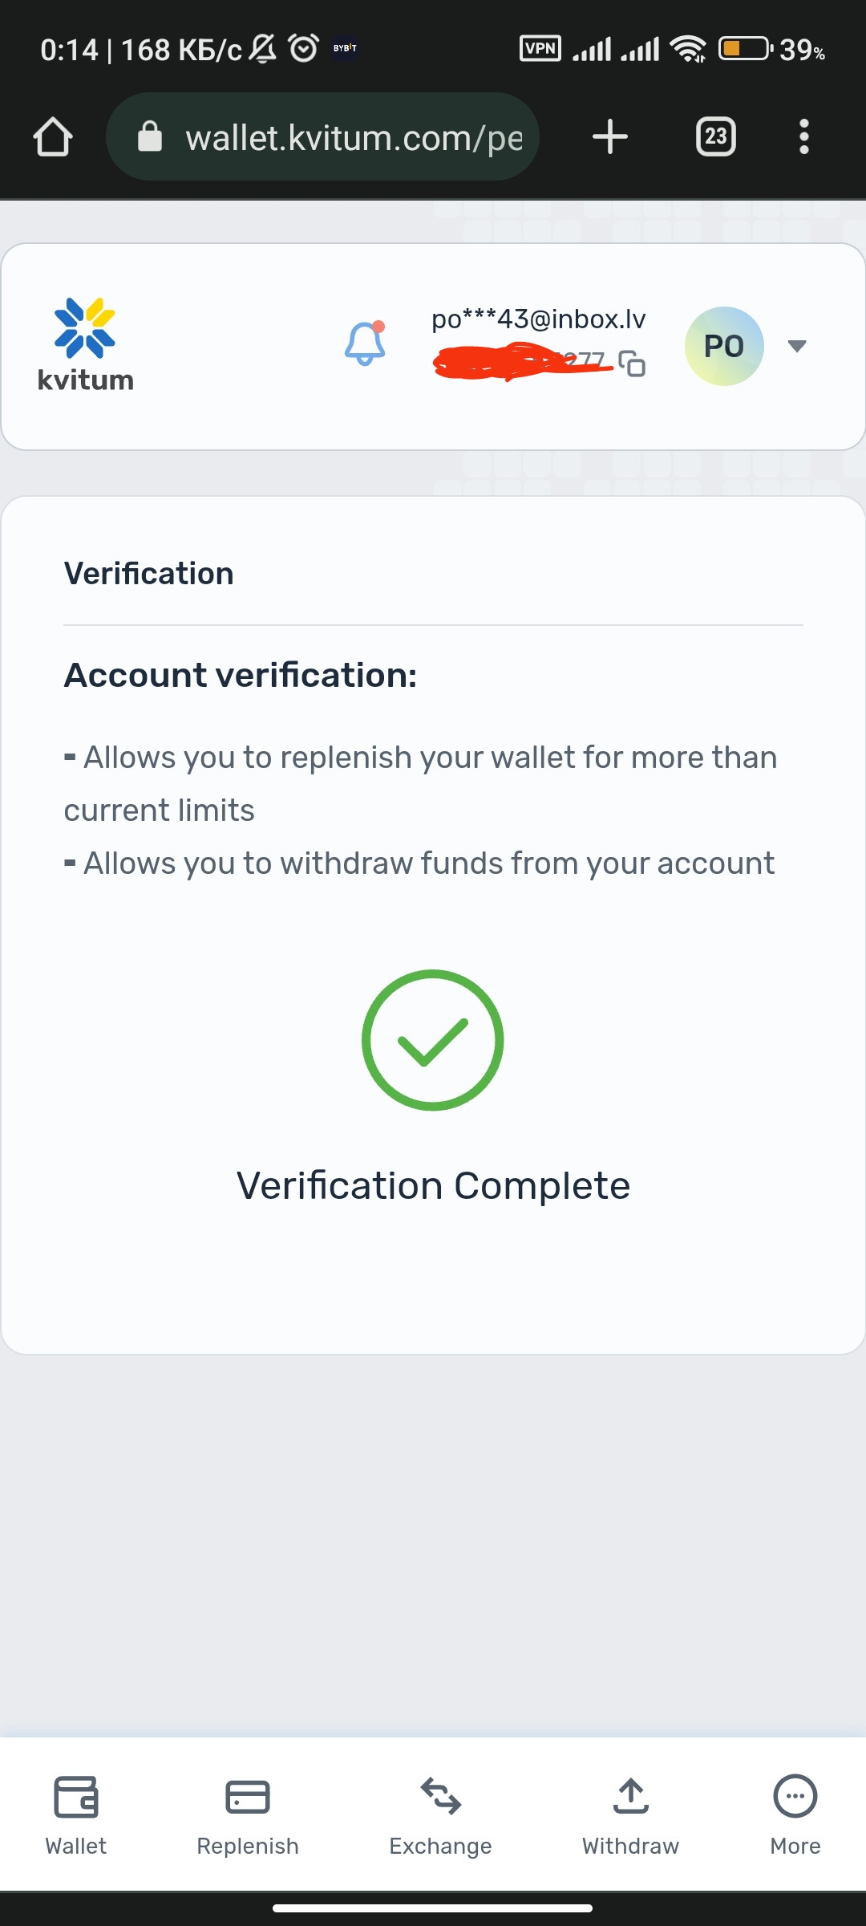Tap the wallet.kvitum.com address bar
Viewport: 866px width, 1926px height.
click(353, 138)
